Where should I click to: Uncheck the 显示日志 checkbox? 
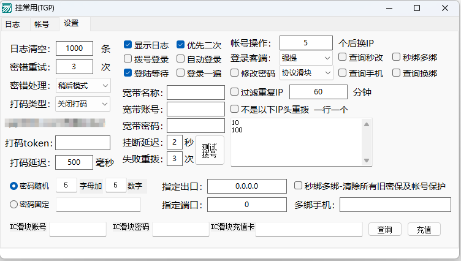point(128,45)
